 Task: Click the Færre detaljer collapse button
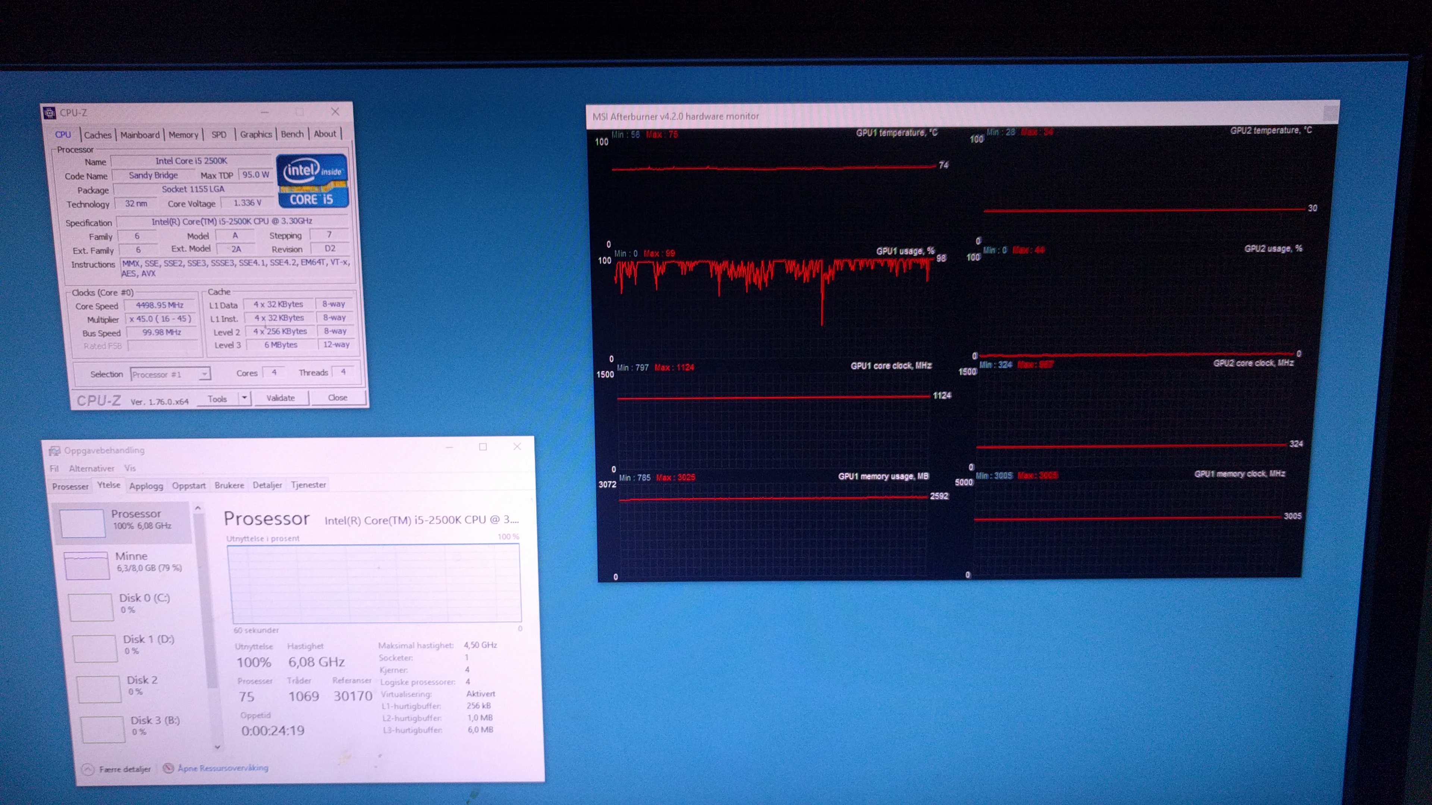117,770
